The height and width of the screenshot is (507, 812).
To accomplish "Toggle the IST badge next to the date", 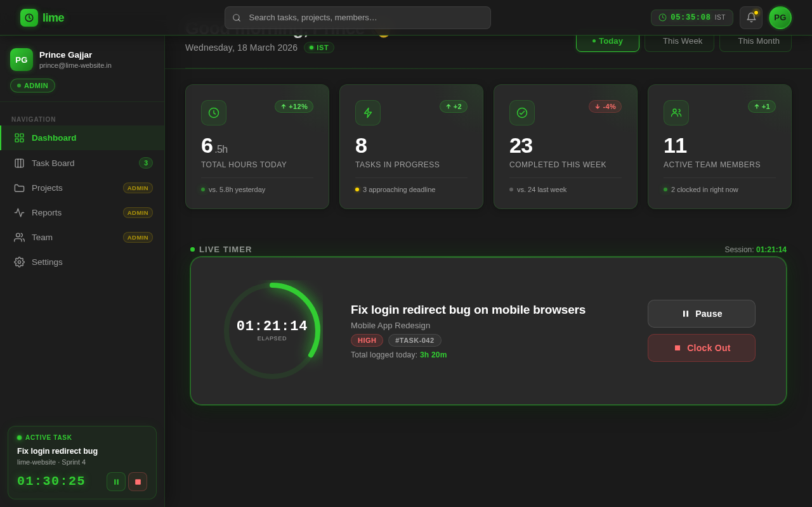I will (318, 48).
